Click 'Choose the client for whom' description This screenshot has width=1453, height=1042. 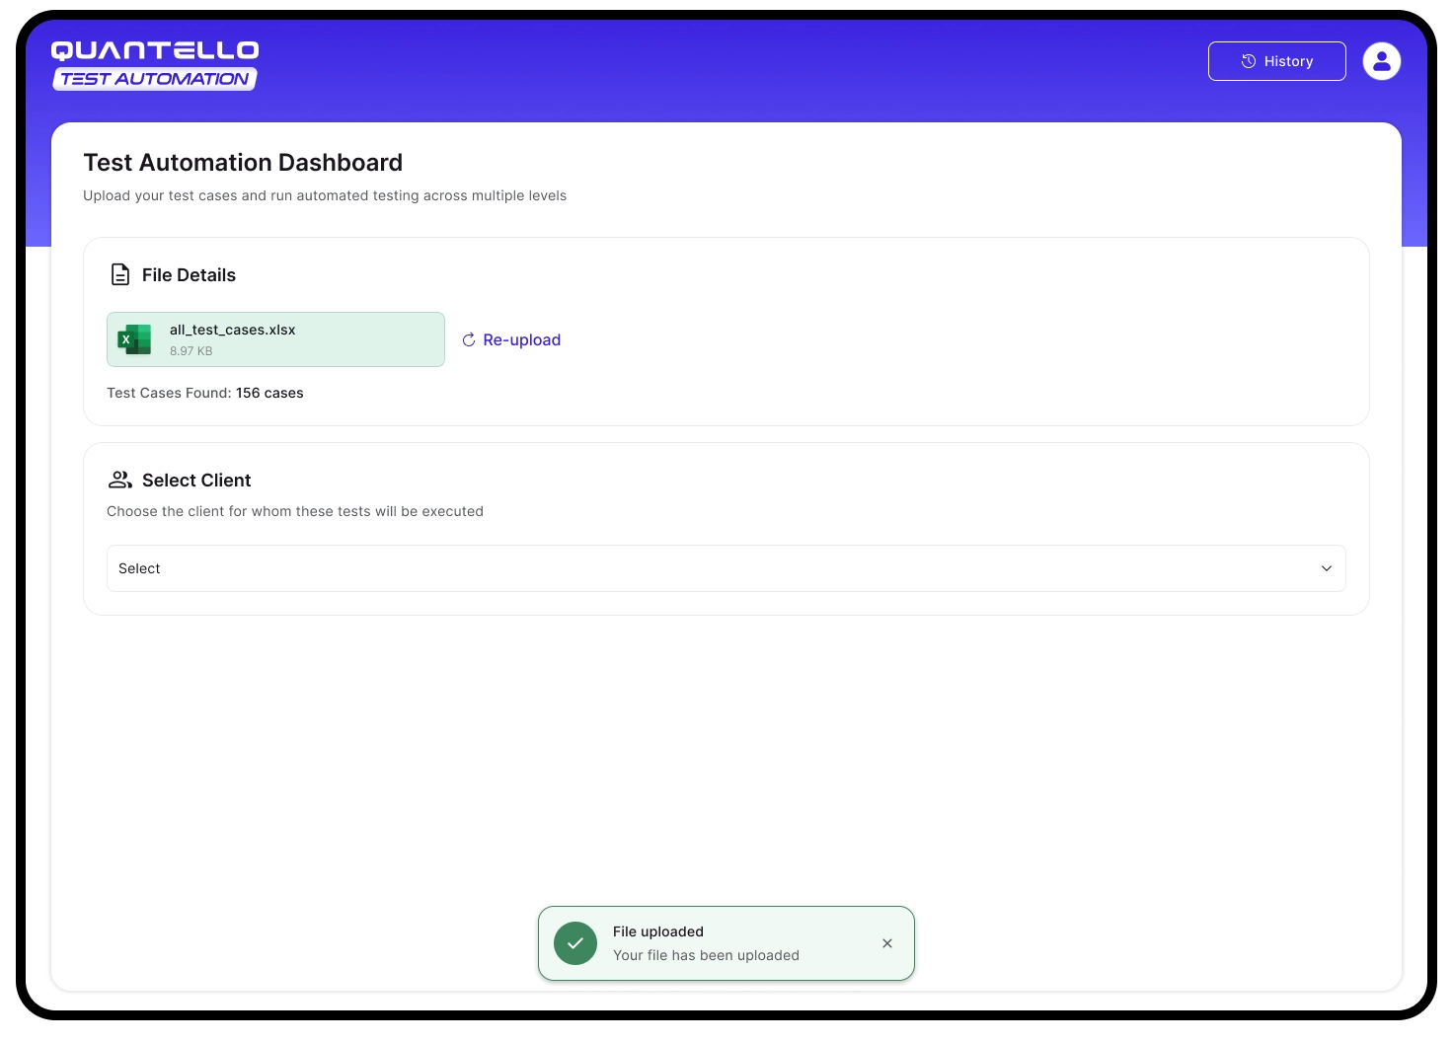coord(295,511)
